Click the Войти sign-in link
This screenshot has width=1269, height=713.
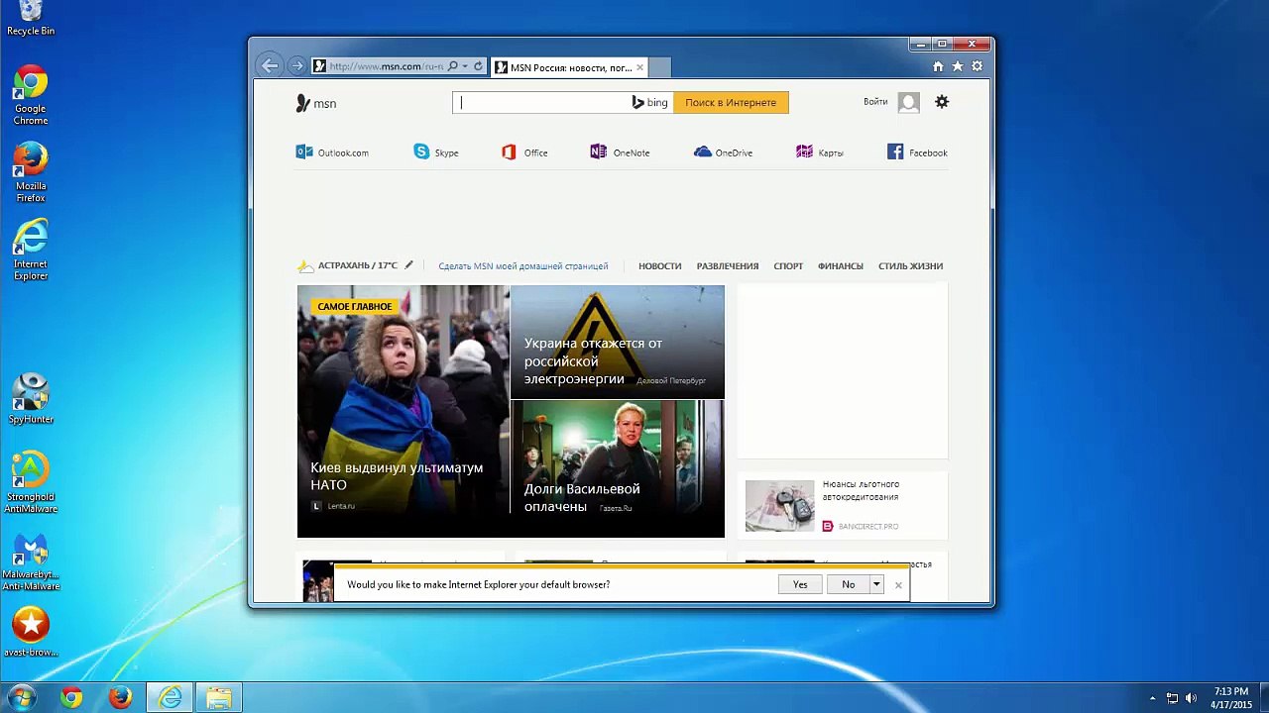tap(875, 101)
